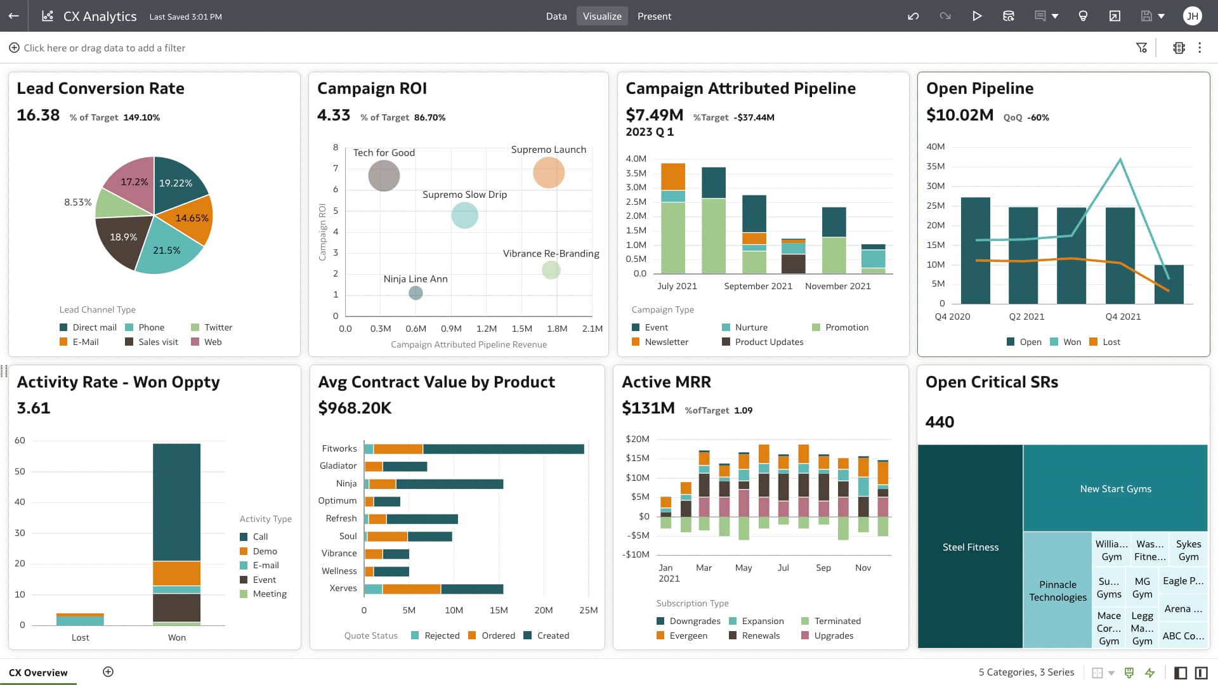Open the CX Overview canvas tab
The width and height of the screenshot is (1218, 685).
coord(39,672)
